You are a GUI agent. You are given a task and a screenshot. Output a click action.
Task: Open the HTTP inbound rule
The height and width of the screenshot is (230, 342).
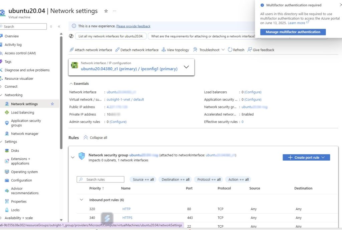pos(126,209)
